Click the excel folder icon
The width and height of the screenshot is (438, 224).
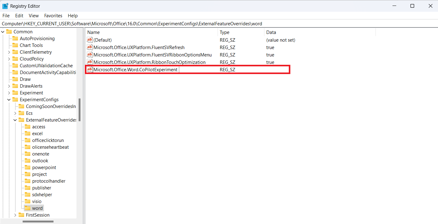27,133
